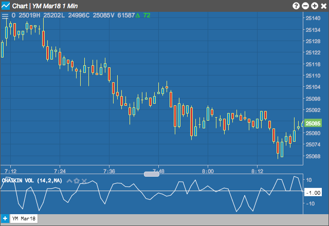329x226 pixels.
Task: Click the plus icon in title bar
Action: 315,6
